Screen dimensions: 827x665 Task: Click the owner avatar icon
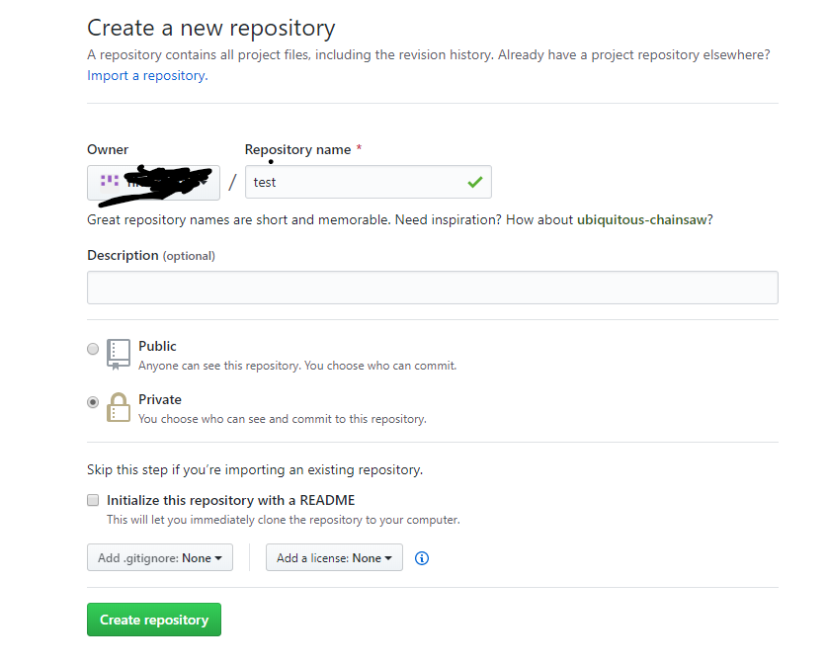110,182
